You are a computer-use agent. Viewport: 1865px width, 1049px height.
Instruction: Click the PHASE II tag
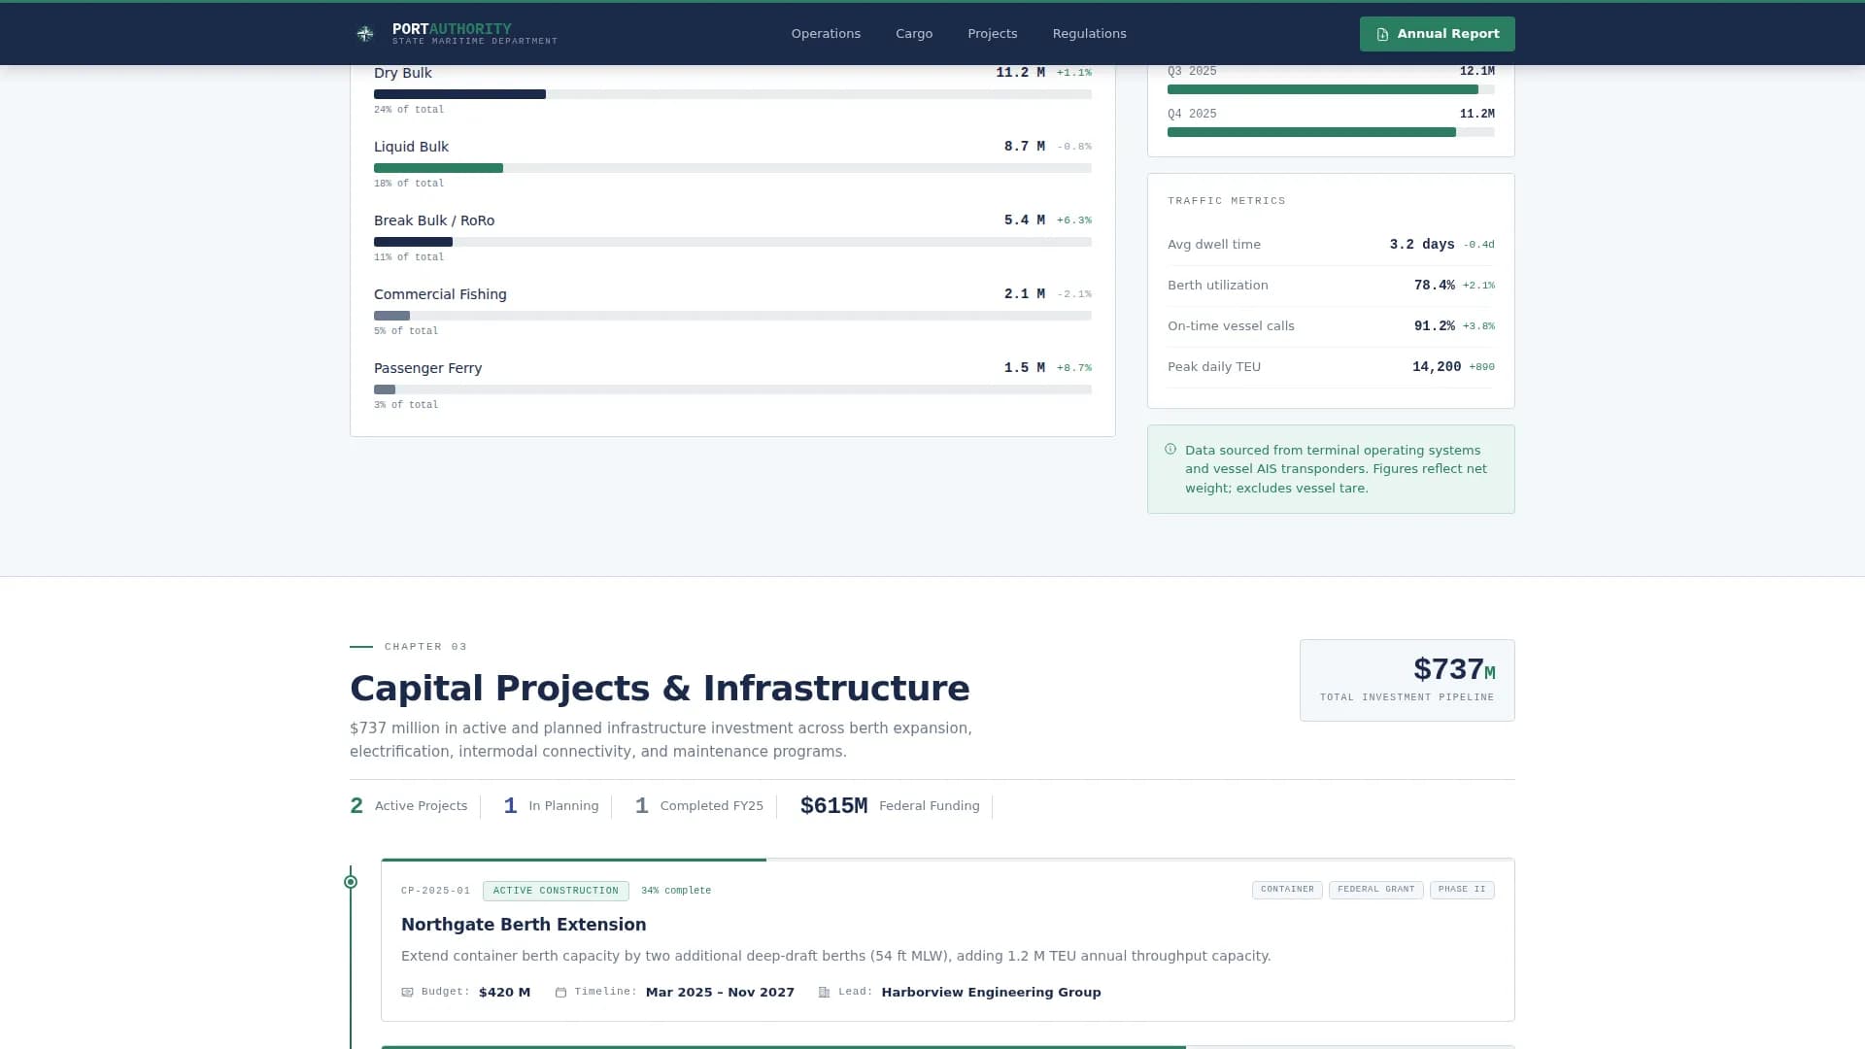pos(1462,890)
